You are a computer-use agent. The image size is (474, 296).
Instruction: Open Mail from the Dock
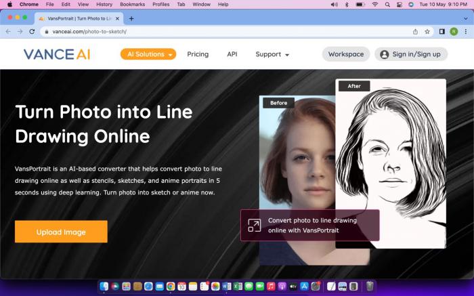[x=160, y=286]
